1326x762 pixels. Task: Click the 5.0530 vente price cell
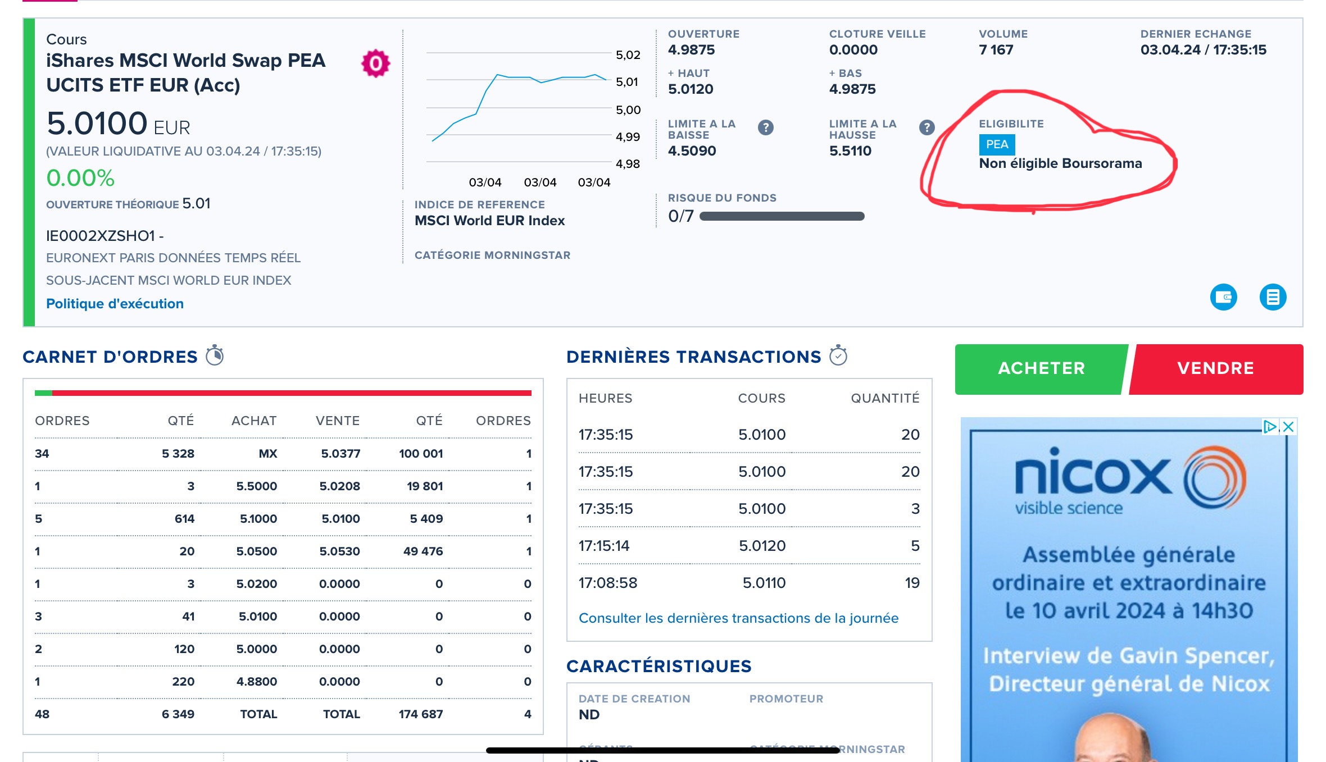coord(339,551)
